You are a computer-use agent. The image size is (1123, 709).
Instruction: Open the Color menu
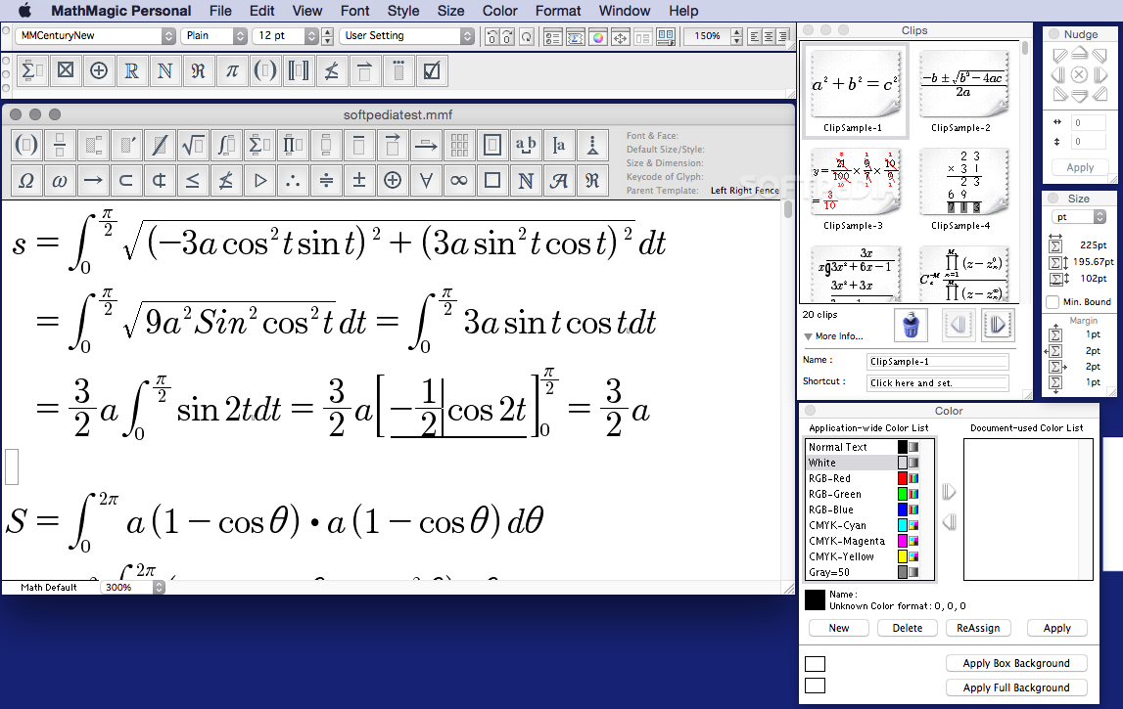point(500,11)
